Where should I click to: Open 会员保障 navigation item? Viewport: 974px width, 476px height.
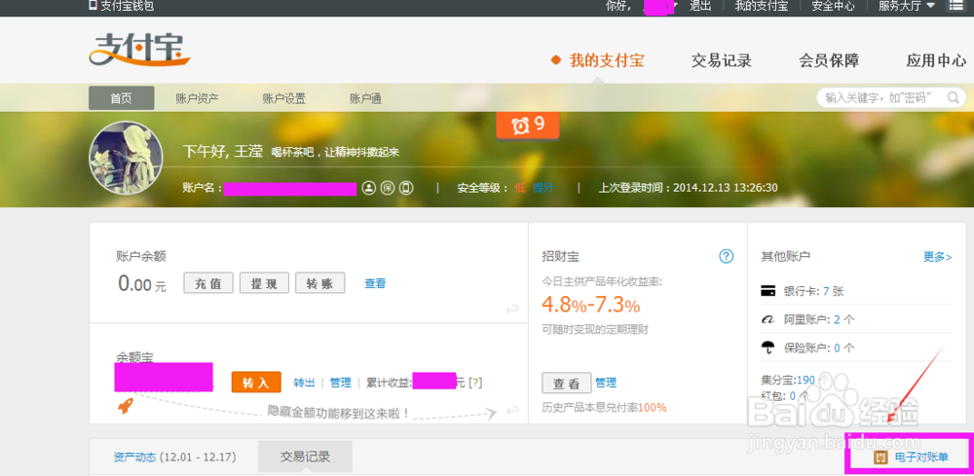point(829,60)
